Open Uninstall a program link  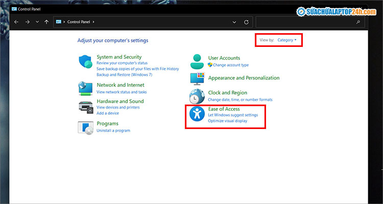coord(113,131)
